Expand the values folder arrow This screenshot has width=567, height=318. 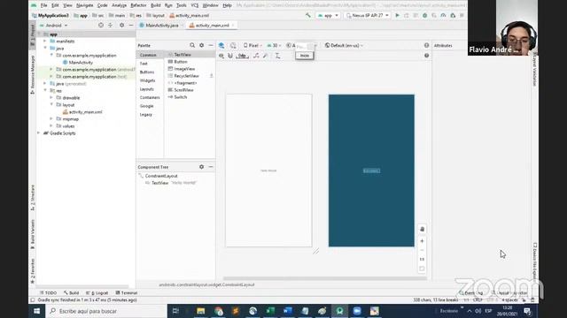click(51, 125)
